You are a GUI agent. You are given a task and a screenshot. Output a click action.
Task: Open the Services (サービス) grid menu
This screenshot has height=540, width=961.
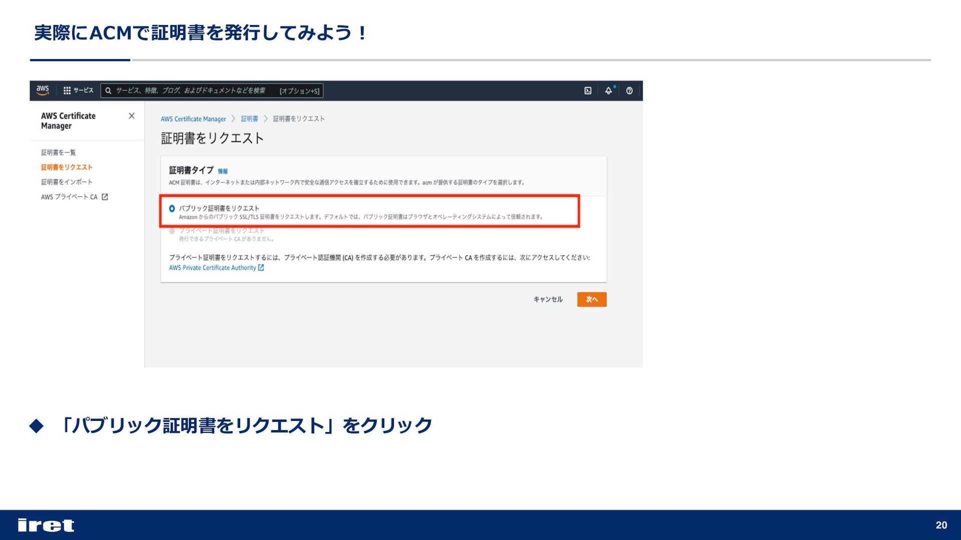tap(78, 90)
